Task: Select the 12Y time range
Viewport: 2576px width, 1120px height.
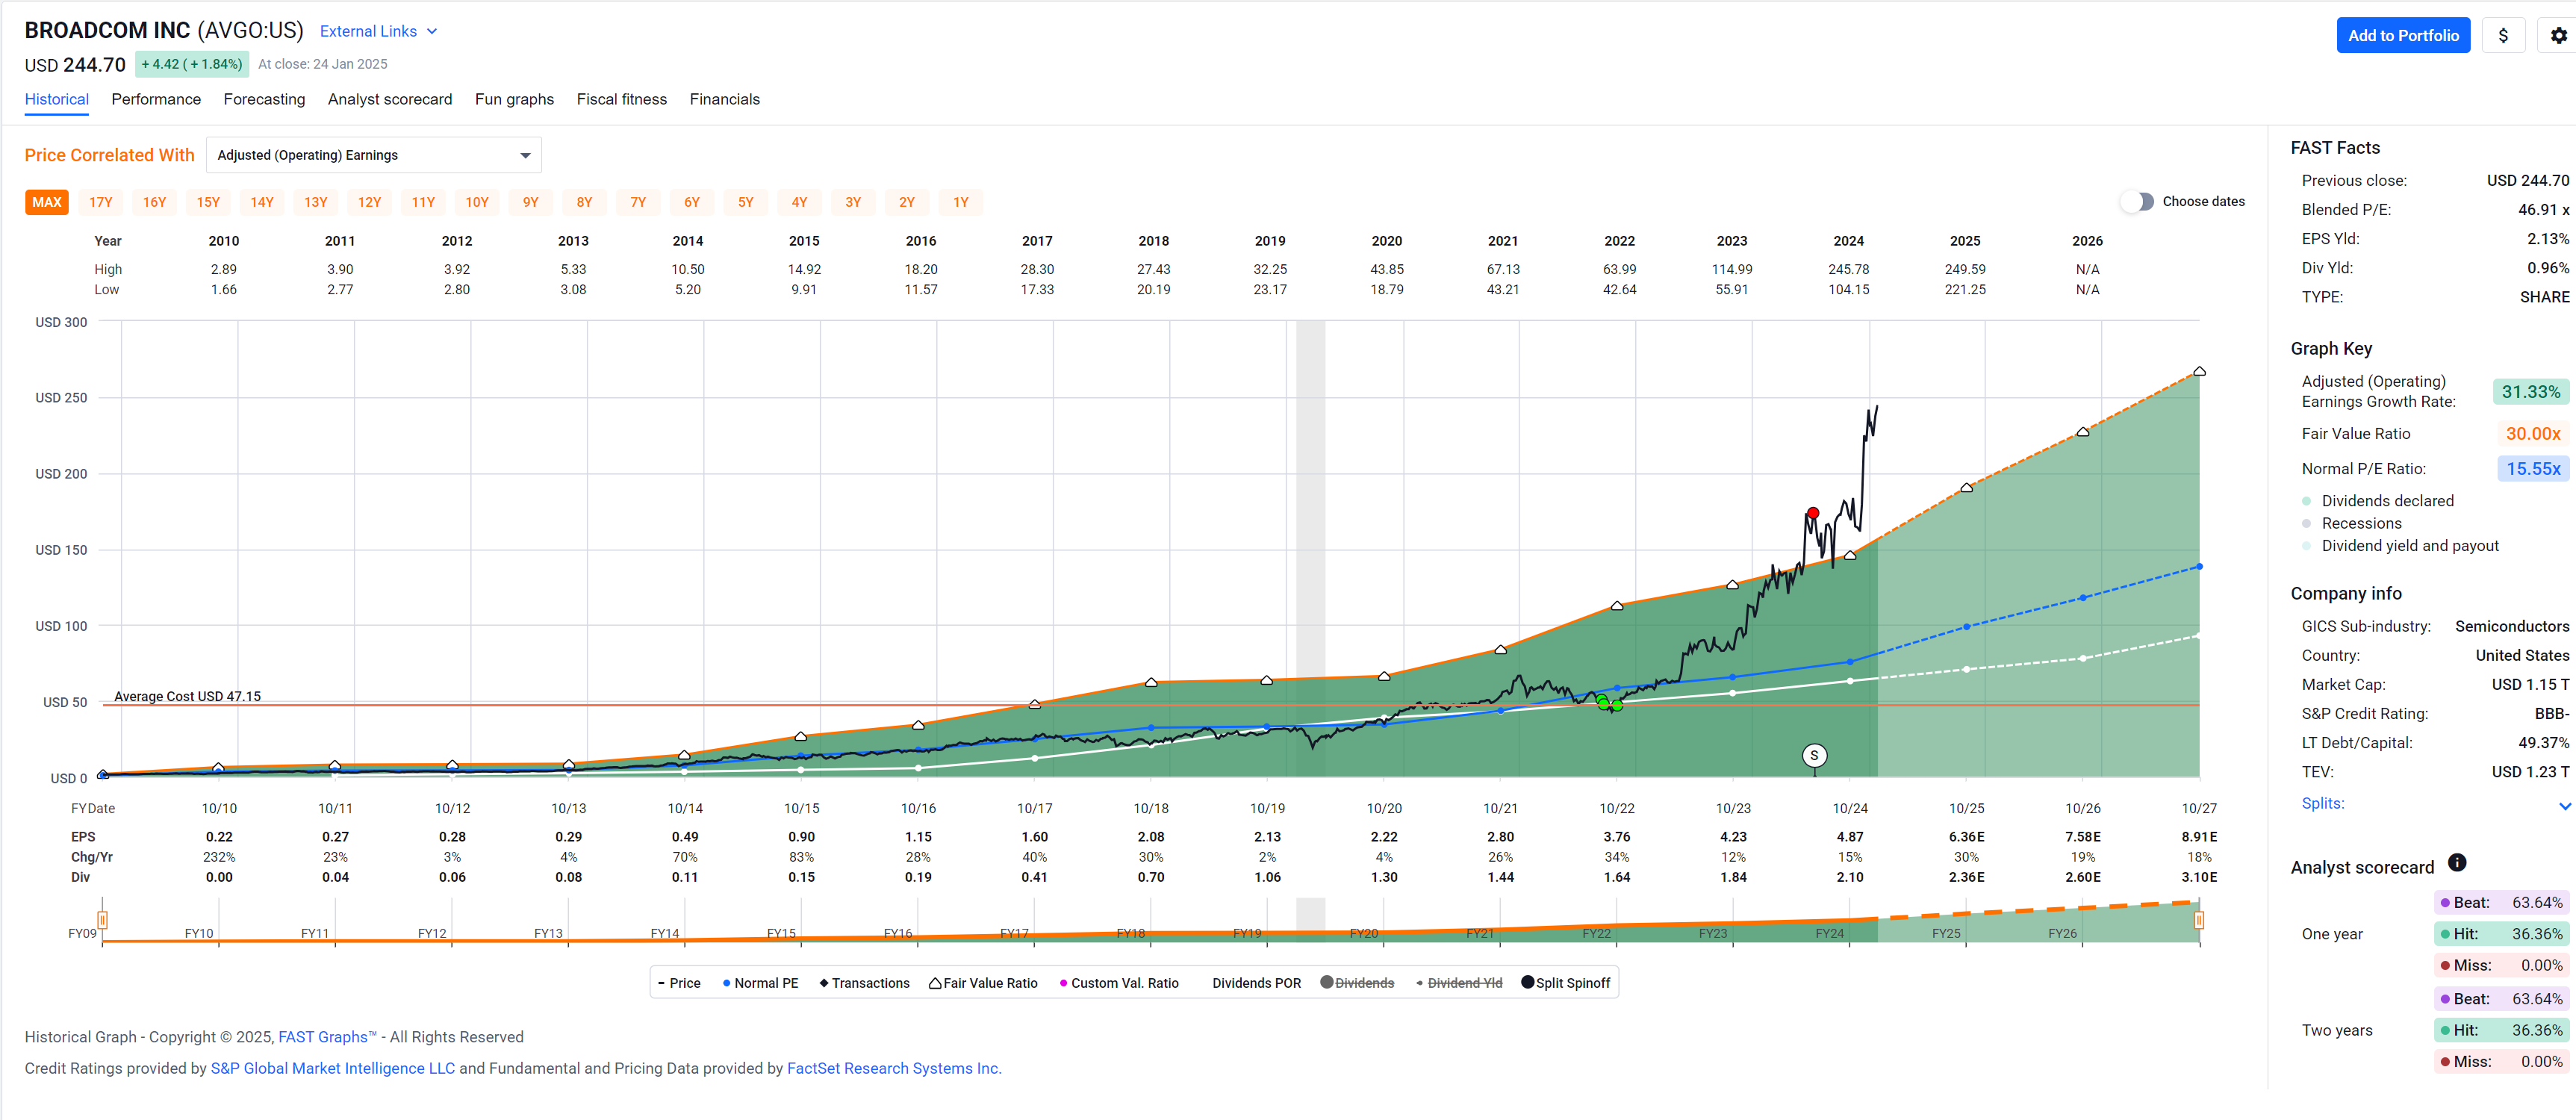Action: 370,202
